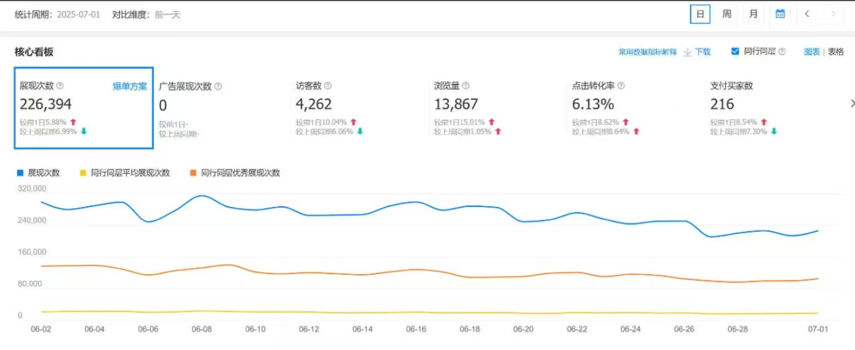855x350 pixels.
Task: Go to next period with right chevron
Action: [833, 14]
